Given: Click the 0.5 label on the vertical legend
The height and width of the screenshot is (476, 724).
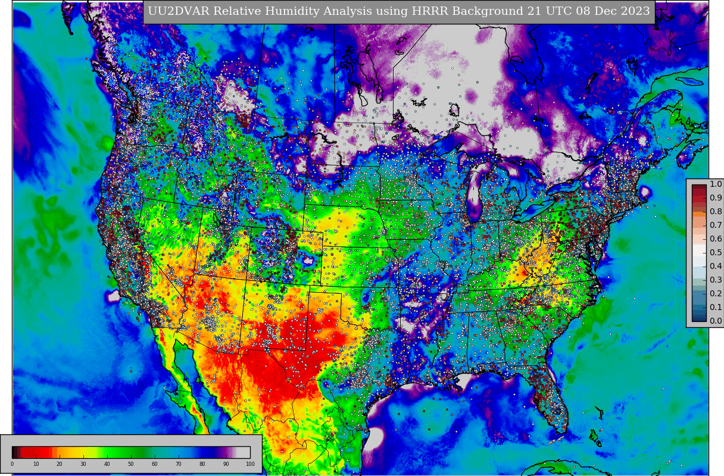Looking at the screenshot, I should (x=716, y=253).
